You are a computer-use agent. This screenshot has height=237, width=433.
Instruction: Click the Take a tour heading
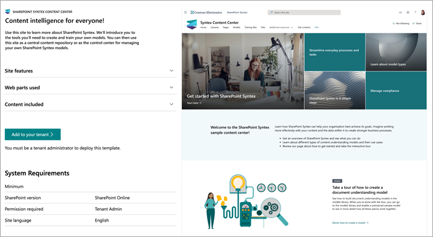pos(360,190)
